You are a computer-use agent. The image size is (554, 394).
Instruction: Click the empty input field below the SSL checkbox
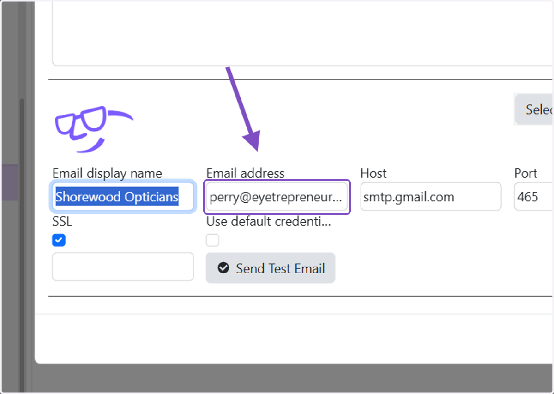click(x=123, y=267)
